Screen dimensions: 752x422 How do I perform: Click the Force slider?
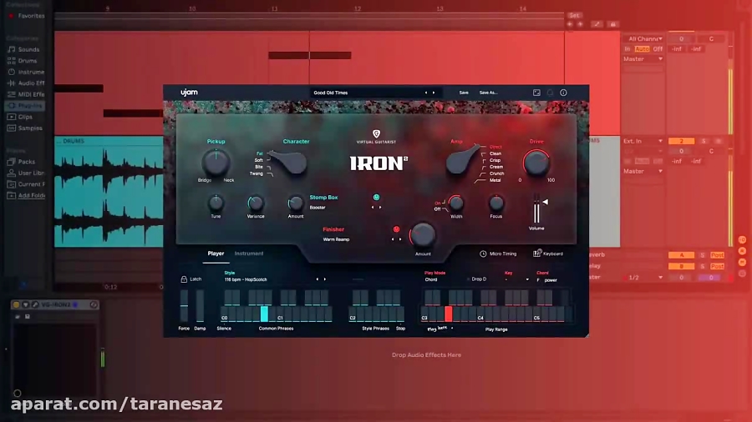tap(184, 305)
